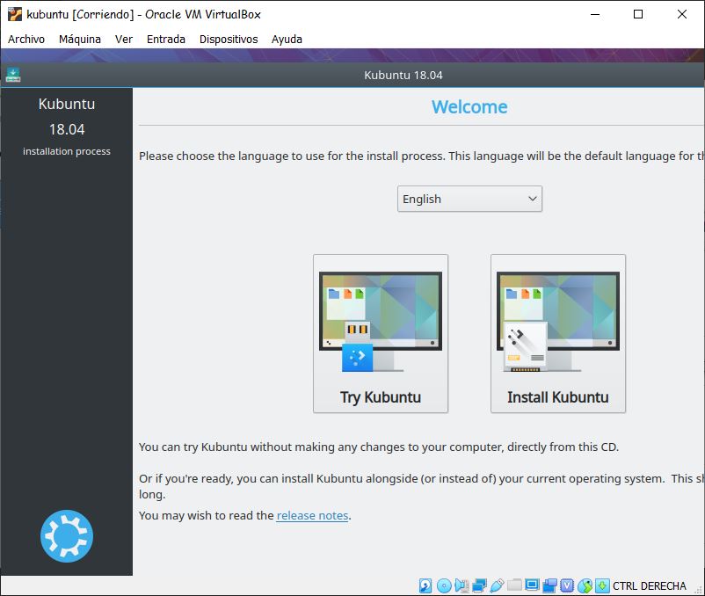Minimize the VirtualBox window
705x596 pixels.
595,14
